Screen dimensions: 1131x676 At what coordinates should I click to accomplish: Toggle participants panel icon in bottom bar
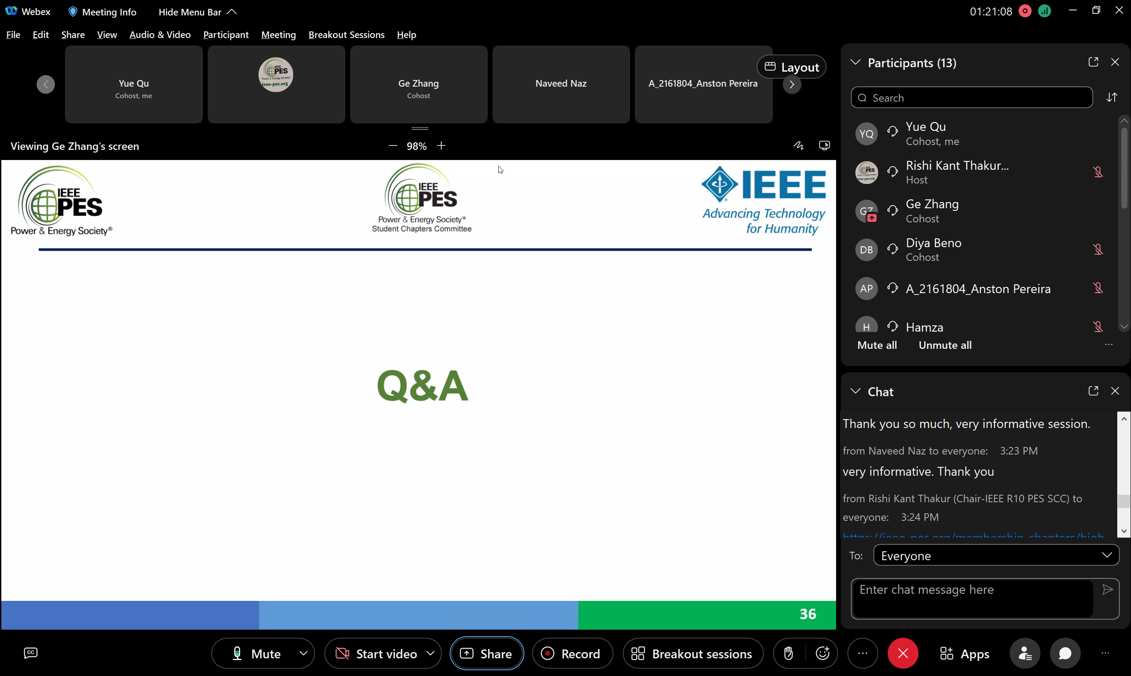1025,653
